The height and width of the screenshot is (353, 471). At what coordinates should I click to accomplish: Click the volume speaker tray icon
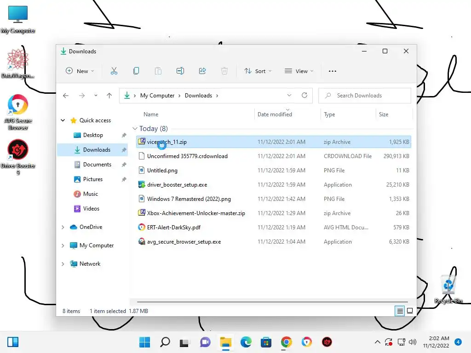(413, 342)
